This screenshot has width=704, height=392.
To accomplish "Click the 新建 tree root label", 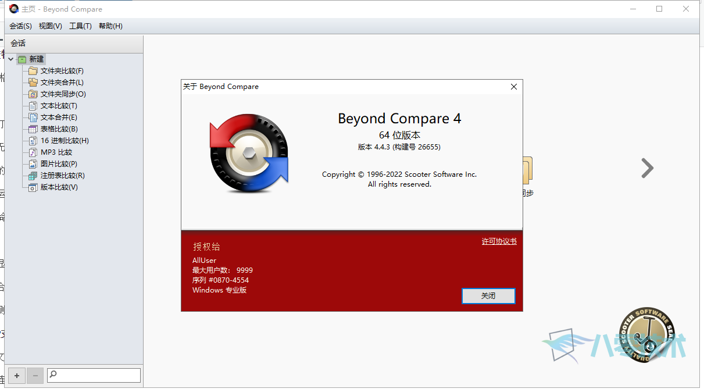I will coord(37,59).
